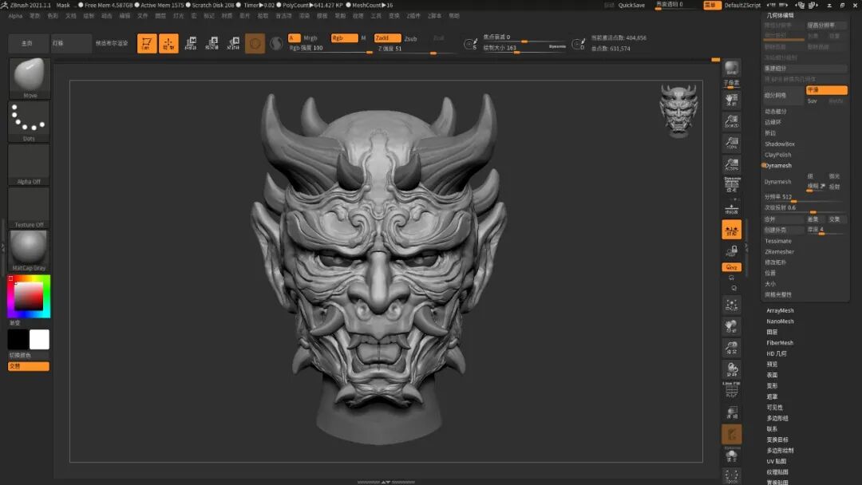Click the Line Fill PolyF icon
The height and width of the screenshot is (485, 862).
(731, 391)
